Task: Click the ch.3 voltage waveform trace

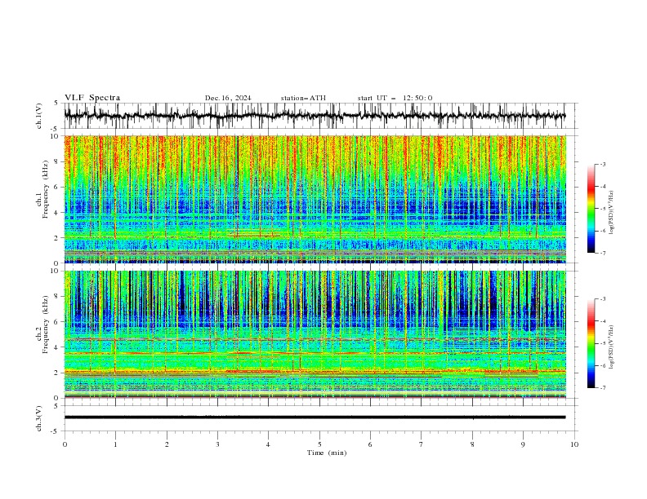Action: pyautogui.click(x=315, y=417)
